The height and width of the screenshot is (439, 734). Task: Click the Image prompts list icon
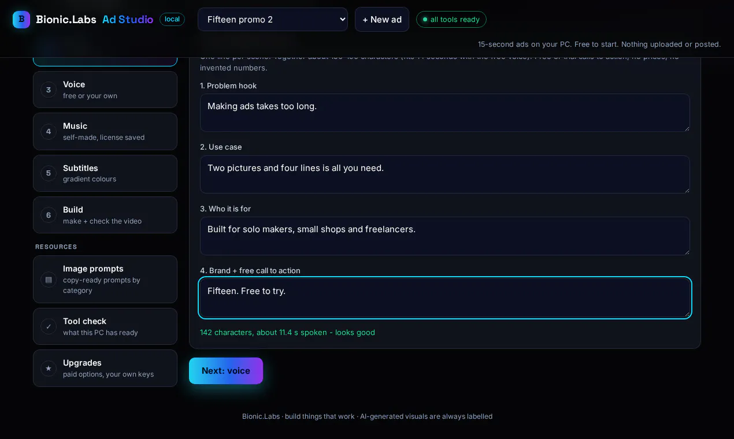[49, 280]
